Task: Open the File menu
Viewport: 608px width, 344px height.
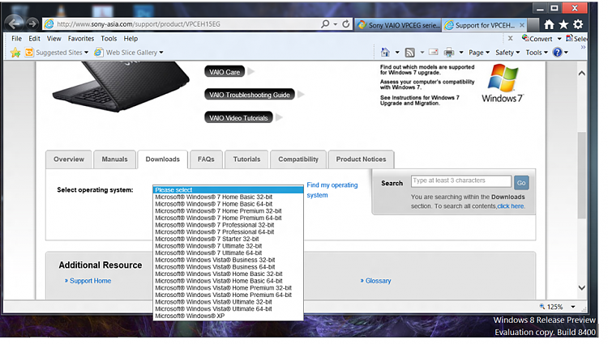Action: pos(17,38)
